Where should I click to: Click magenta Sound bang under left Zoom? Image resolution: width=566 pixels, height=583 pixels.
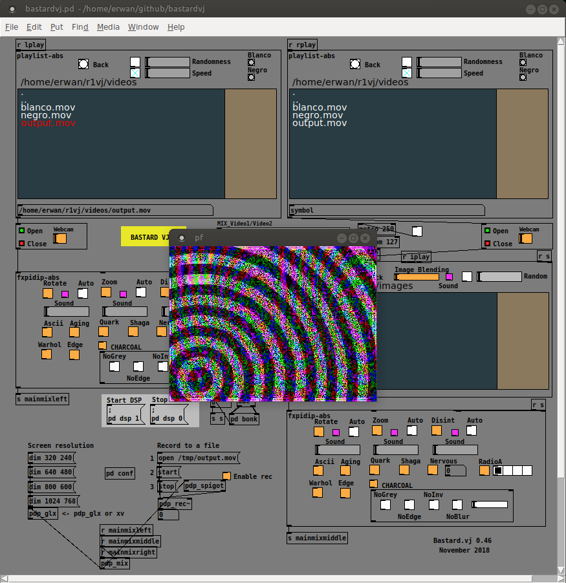[x=123, y=294]
